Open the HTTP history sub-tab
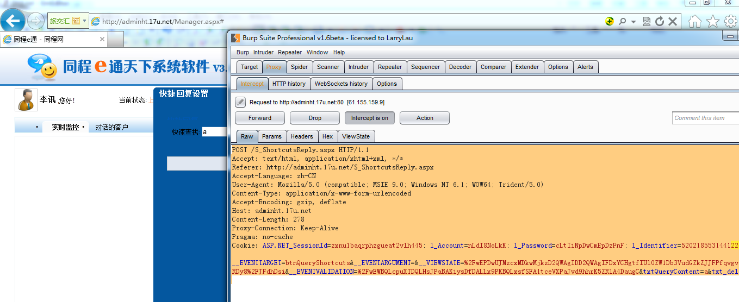This screenshot has height=302, width=739. (289, 84)
